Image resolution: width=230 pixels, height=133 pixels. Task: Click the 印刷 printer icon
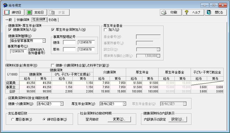tap(164, 12)
